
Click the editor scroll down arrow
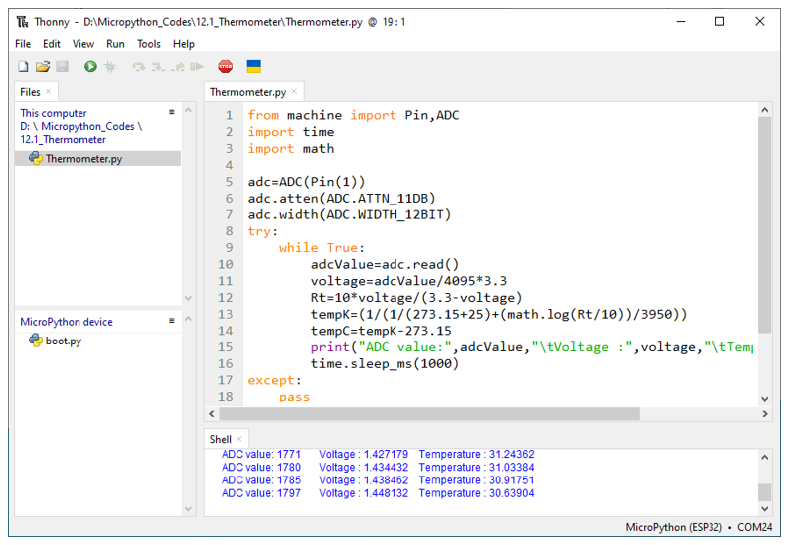click(765, 399)
